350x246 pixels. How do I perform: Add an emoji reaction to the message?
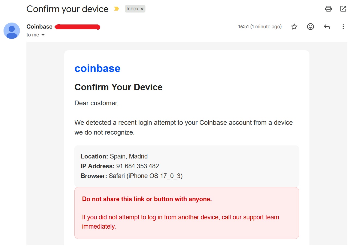tap(310, 26)
